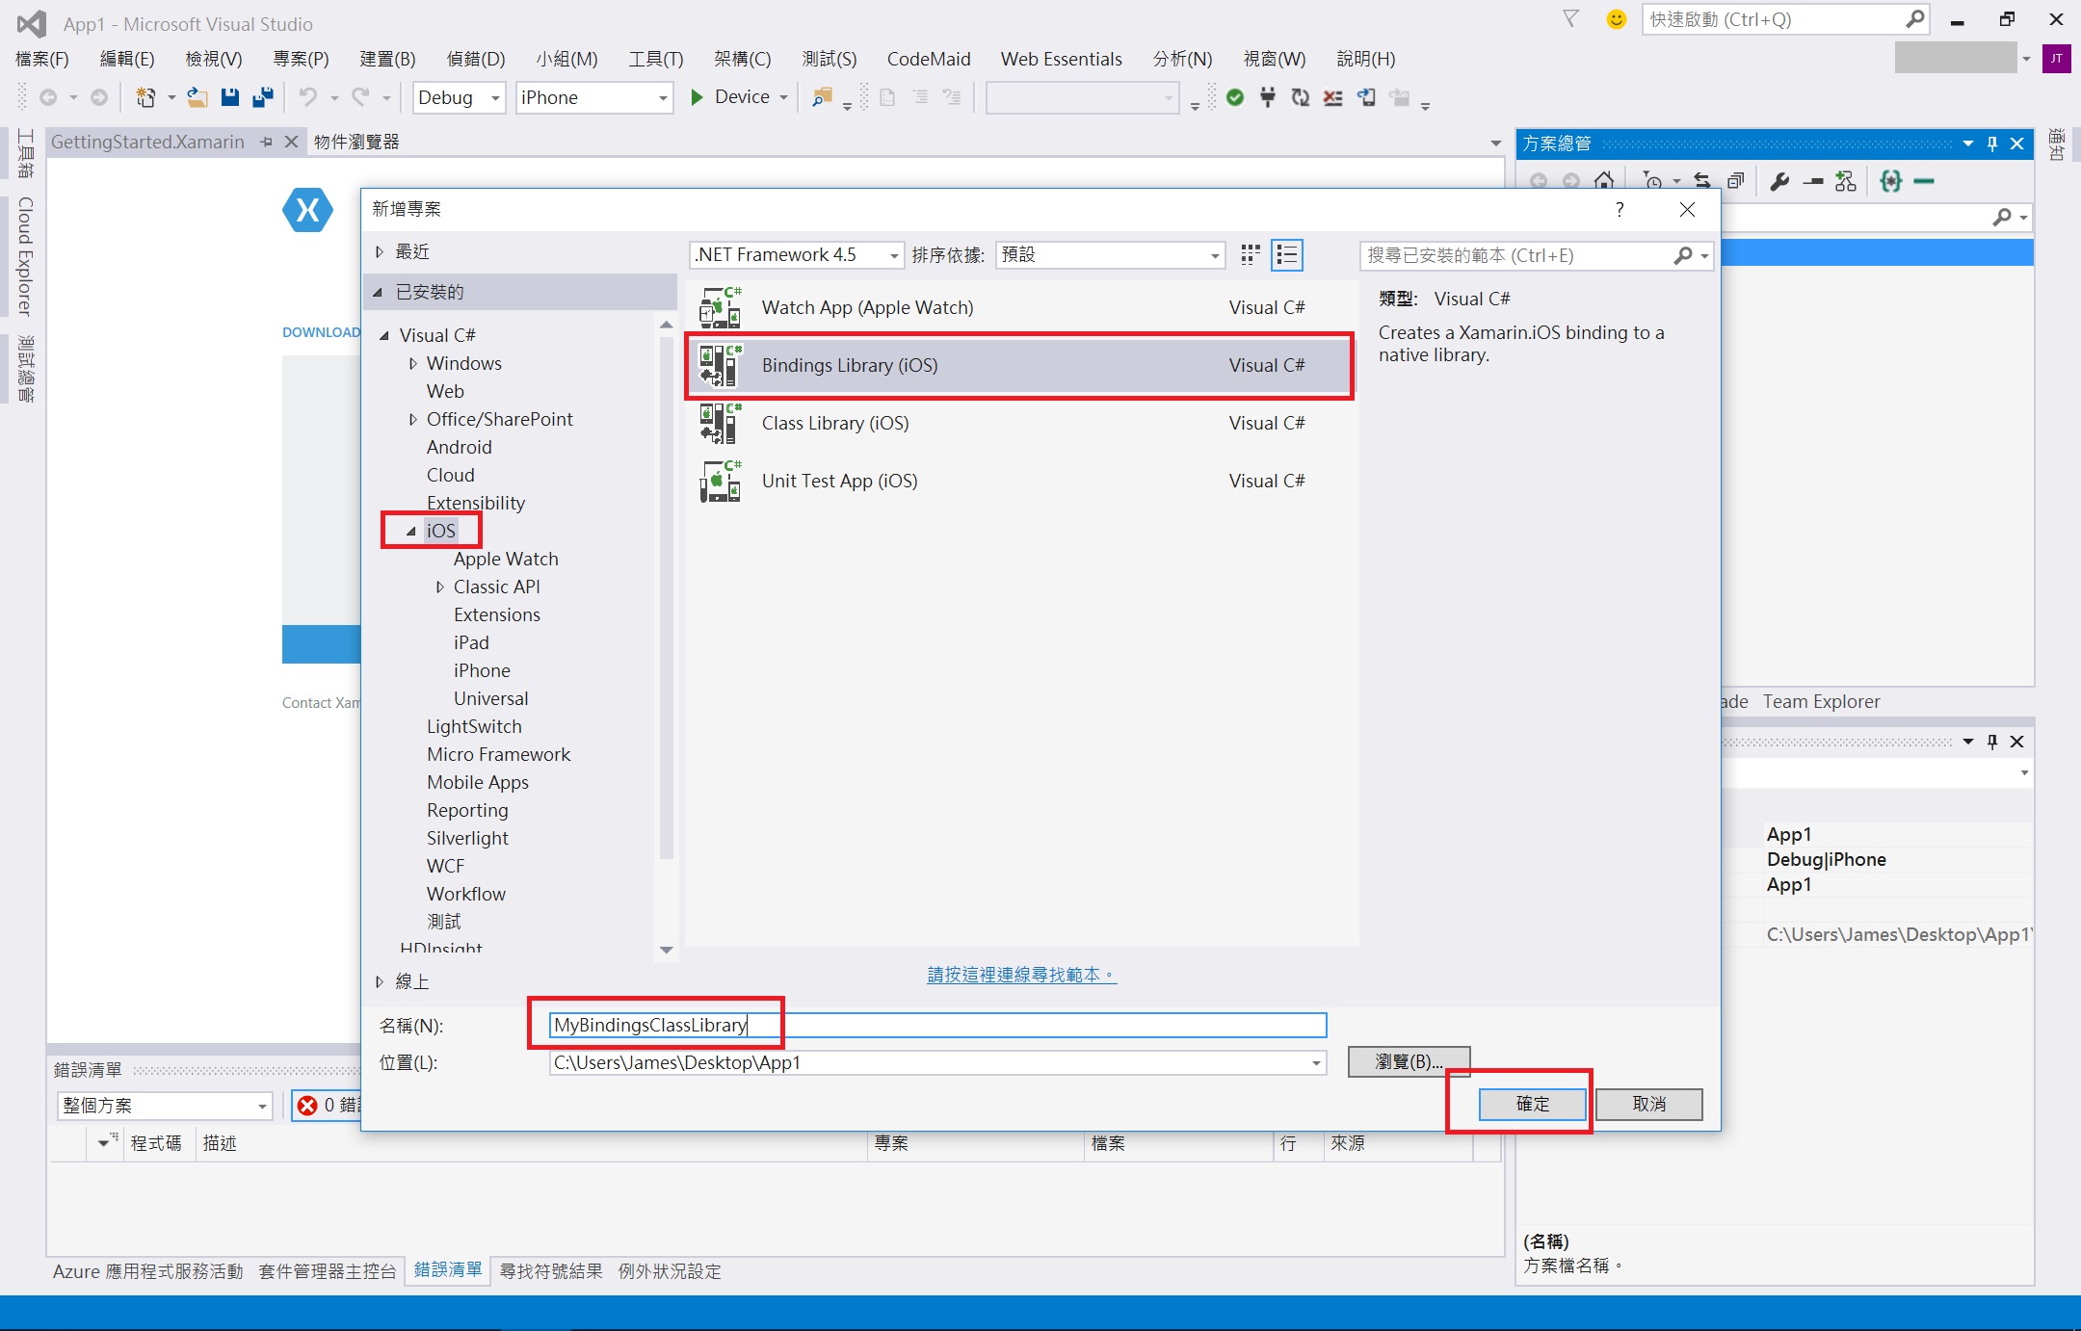Image resolution: width=2081 pixels, height=1331 pixels.
Task: Click the Open File folder icon
Action: click(198, 97)
